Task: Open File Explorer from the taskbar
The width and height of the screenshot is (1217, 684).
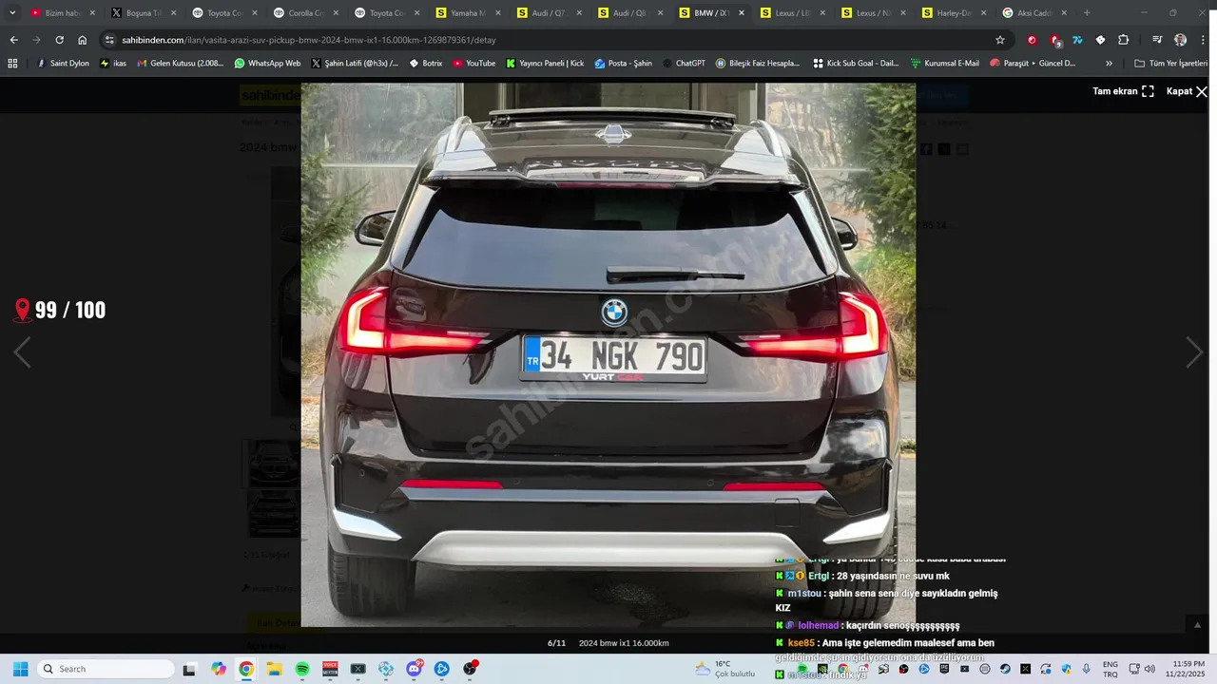Action: click(x=274, y=669)
